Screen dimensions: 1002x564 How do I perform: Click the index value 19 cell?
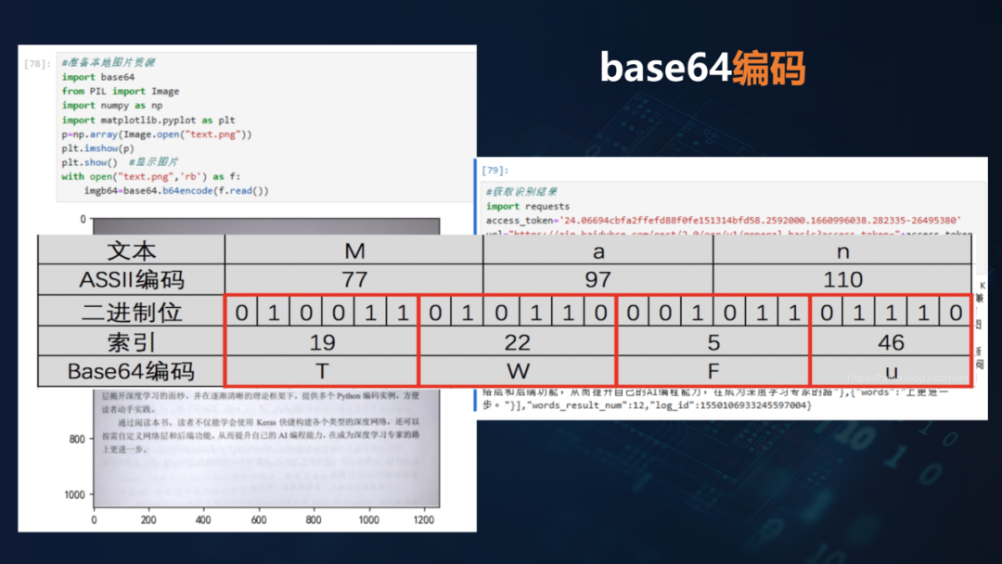click(323, 341)
